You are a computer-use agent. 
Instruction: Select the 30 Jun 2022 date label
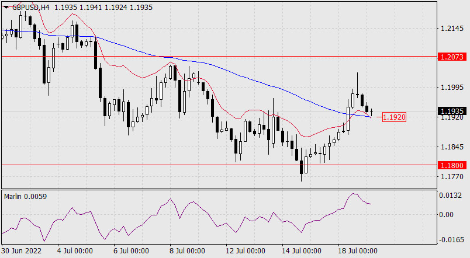(21, 250)
